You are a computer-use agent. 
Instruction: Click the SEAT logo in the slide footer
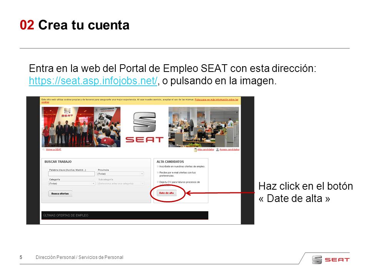coord(331,260)
